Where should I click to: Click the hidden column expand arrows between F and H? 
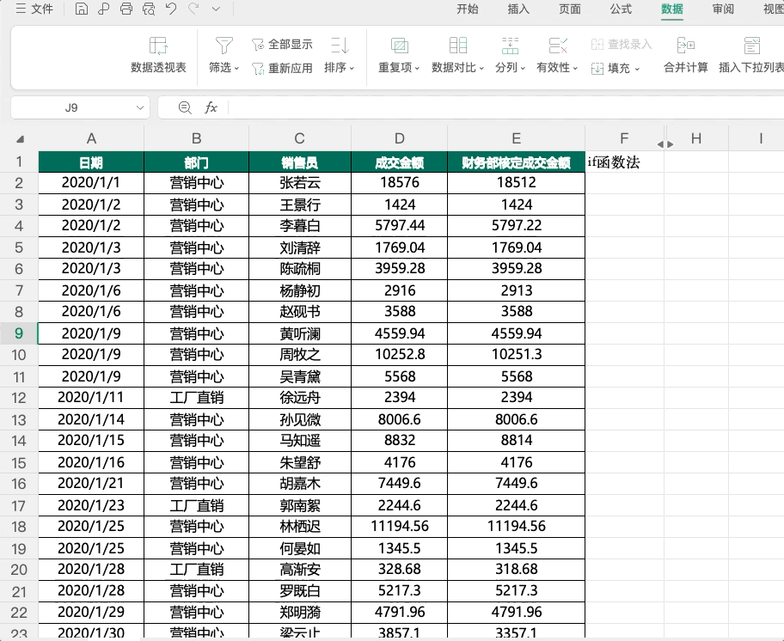click(665, 144)
